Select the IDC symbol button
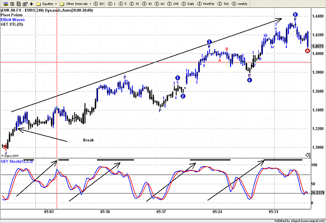The image size is (326, 223). 100,4
